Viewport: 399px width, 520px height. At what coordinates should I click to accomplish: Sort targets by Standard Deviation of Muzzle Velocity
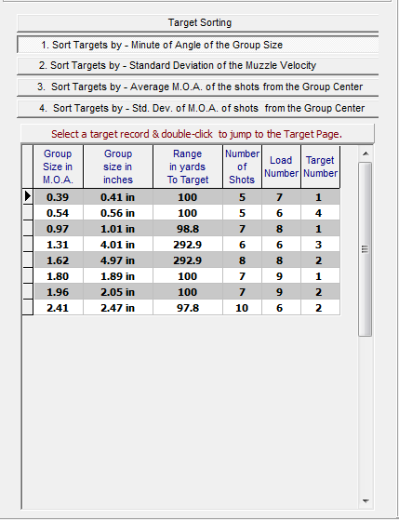[198, 66]
